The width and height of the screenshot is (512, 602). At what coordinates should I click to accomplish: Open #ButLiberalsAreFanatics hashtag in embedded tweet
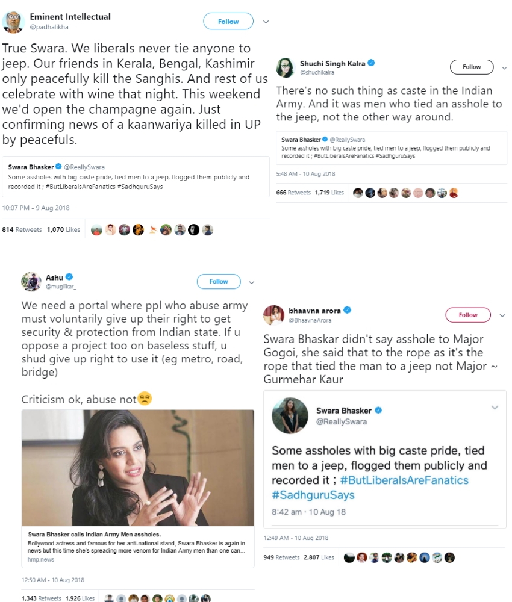[404, 480]
